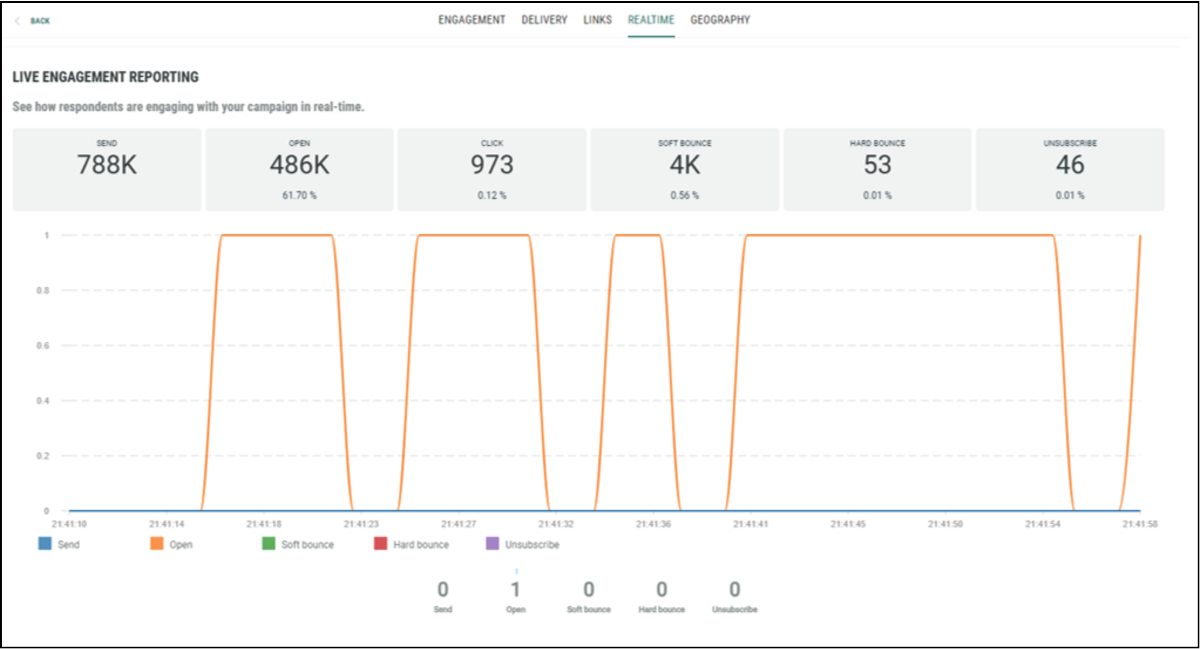Click the red Hard bounce legend swatch

click(381, 544)
